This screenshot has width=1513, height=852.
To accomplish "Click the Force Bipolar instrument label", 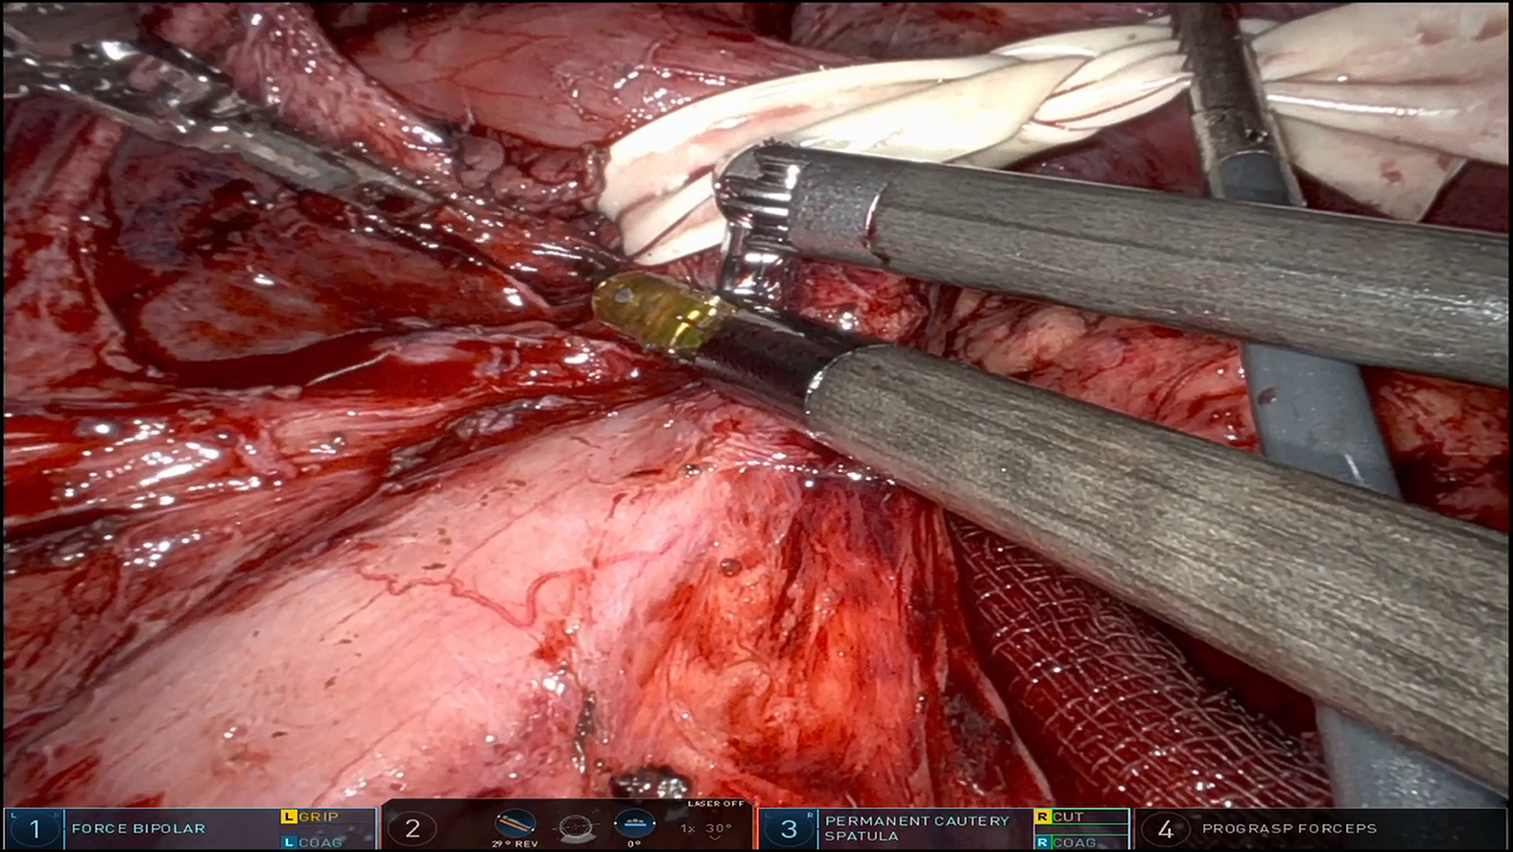I will coord(138,829).
